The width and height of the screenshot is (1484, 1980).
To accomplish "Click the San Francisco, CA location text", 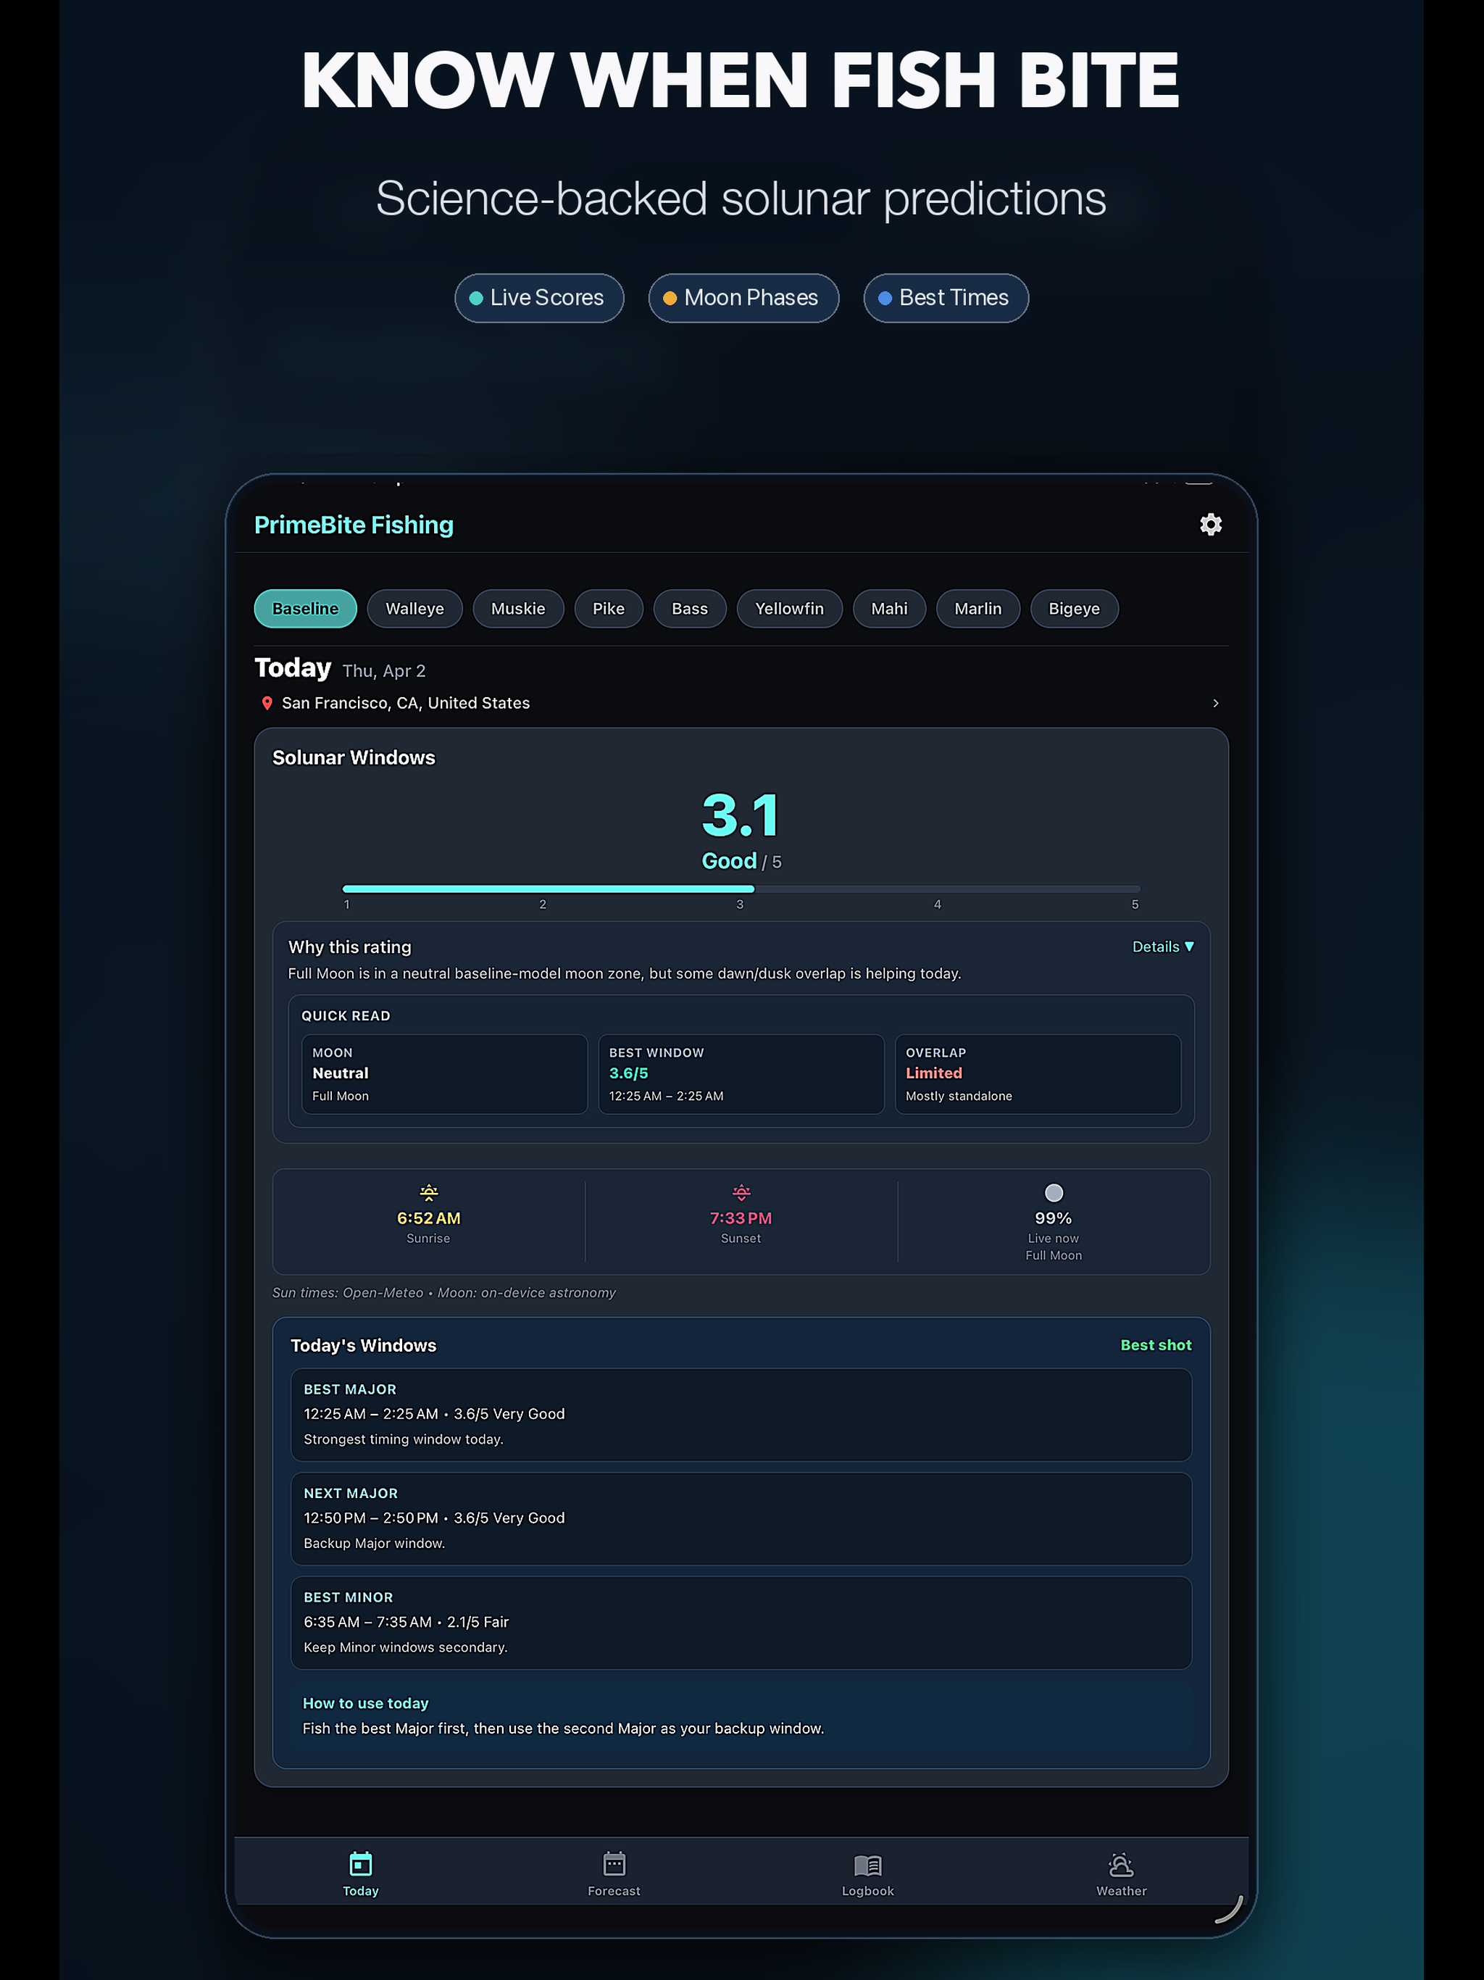I will 406,704.
